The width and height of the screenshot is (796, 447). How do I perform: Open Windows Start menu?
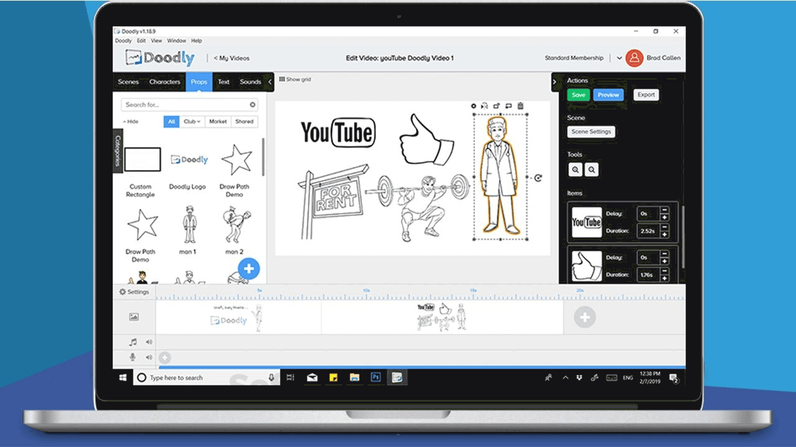pos(123,377)
